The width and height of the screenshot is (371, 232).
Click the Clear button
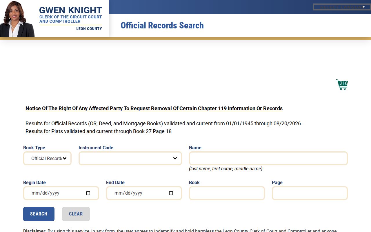coord(76,214)
